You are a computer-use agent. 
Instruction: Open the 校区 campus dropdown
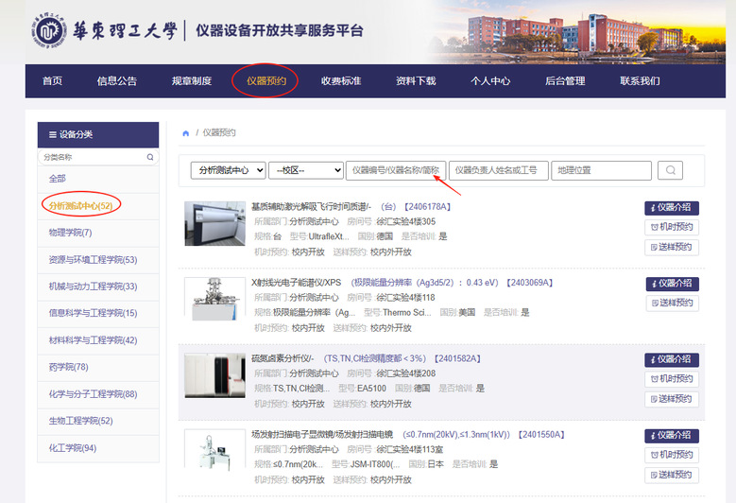coord(305,170)
